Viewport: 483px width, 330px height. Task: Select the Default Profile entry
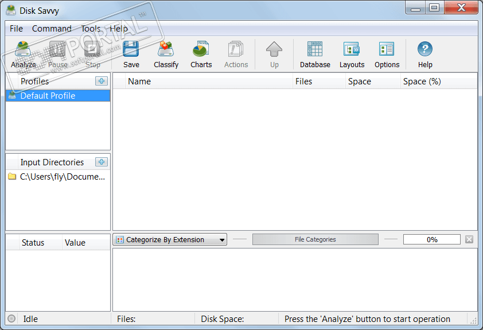(58, 95)
